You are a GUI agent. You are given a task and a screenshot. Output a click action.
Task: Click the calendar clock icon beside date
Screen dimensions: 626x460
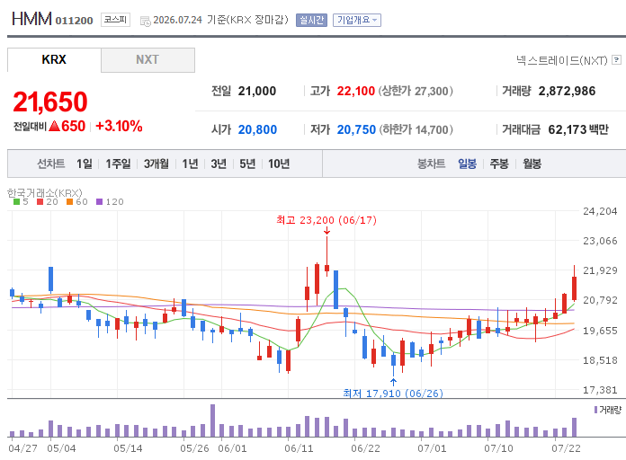click(x=146, y=22)
